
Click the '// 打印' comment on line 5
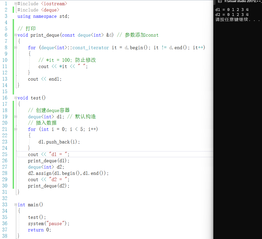[x=27, y=29]
